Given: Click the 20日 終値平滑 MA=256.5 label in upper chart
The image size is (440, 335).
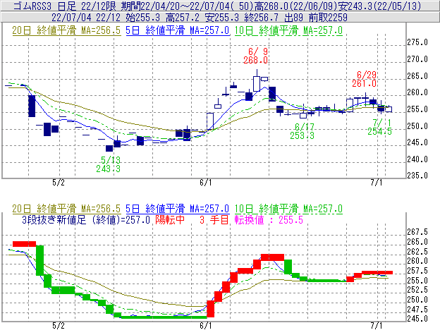Looking at the screenshot, I should [66, 30].
